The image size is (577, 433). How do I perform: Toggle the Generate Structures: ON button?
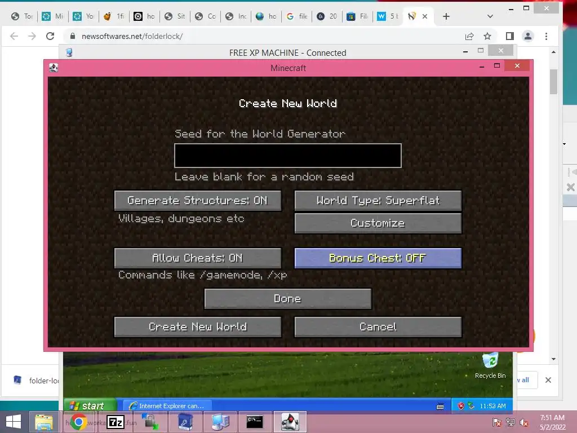[x=198, y=201]
